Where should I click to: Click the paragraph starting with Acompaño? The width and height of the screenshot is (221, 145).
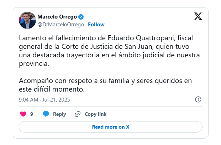pos(105,84)
